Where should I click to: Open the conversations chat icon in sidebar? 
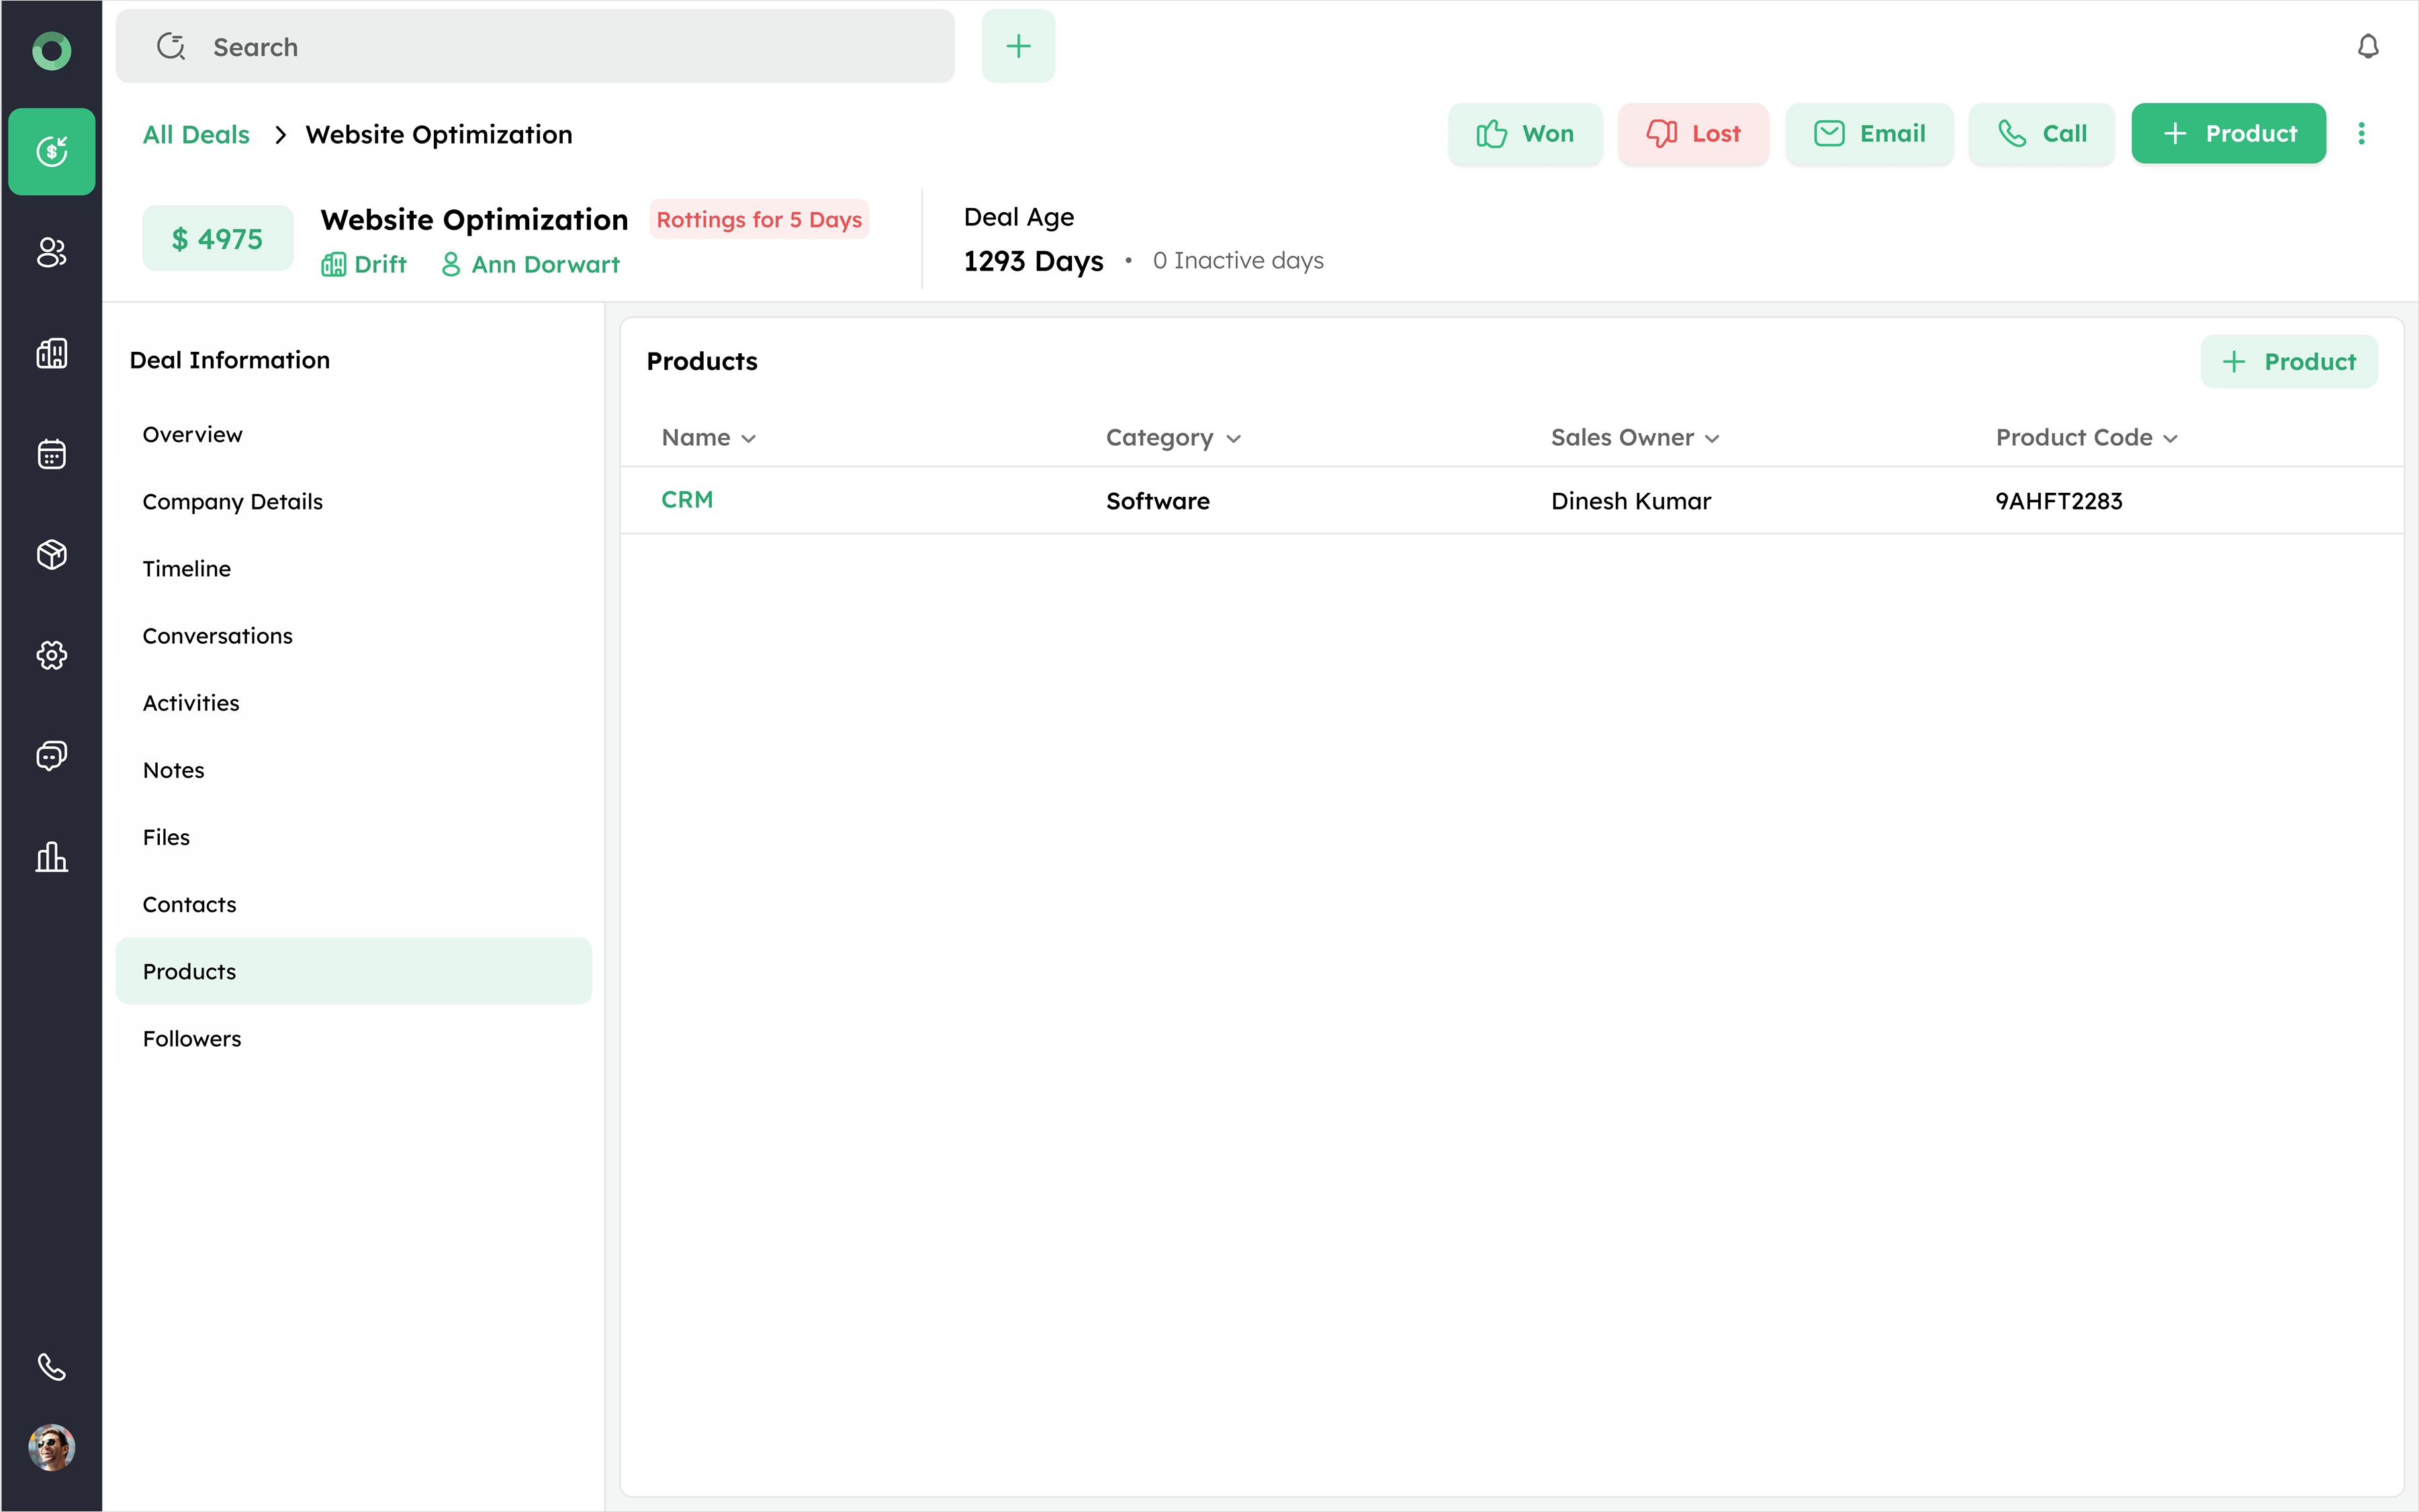pos(51,756)
